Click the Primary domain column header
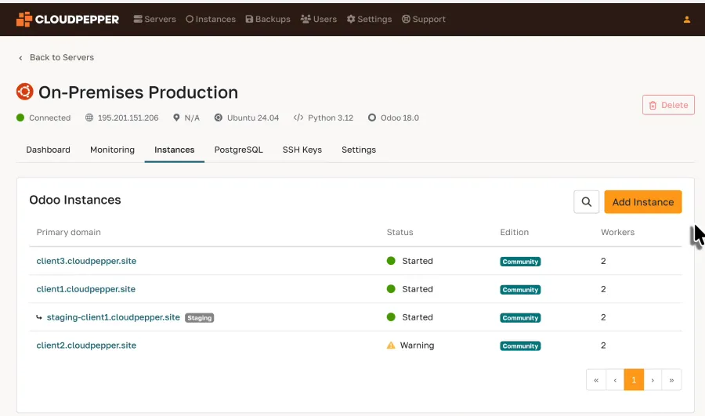 (69, 232)
